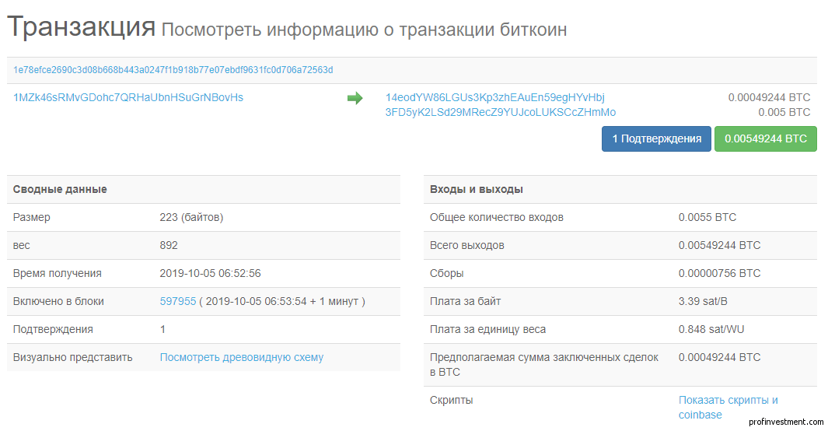Open recipient address 14eodYW86LGUs3Kp3zhEAuEn59egHYvHbj
The image size is (835, 438).
coord(494,97)
